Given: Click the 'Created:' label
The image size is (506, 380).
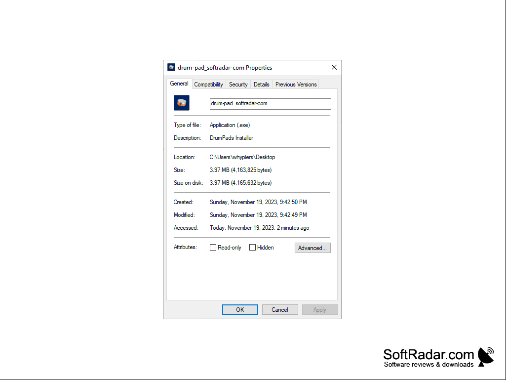Looking at the screenshot, I should pos(184,202).
